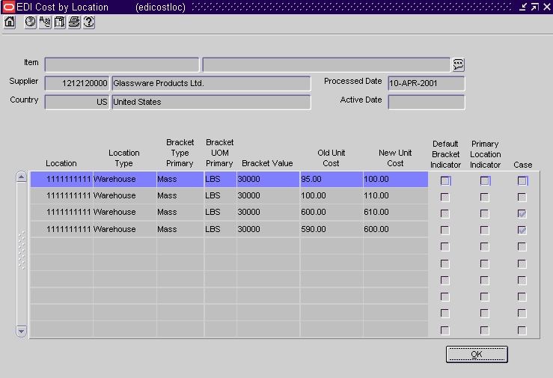Viewport: 553px width, 378px height.
Task: Confirm with the OK button
Action: [477, 354]
